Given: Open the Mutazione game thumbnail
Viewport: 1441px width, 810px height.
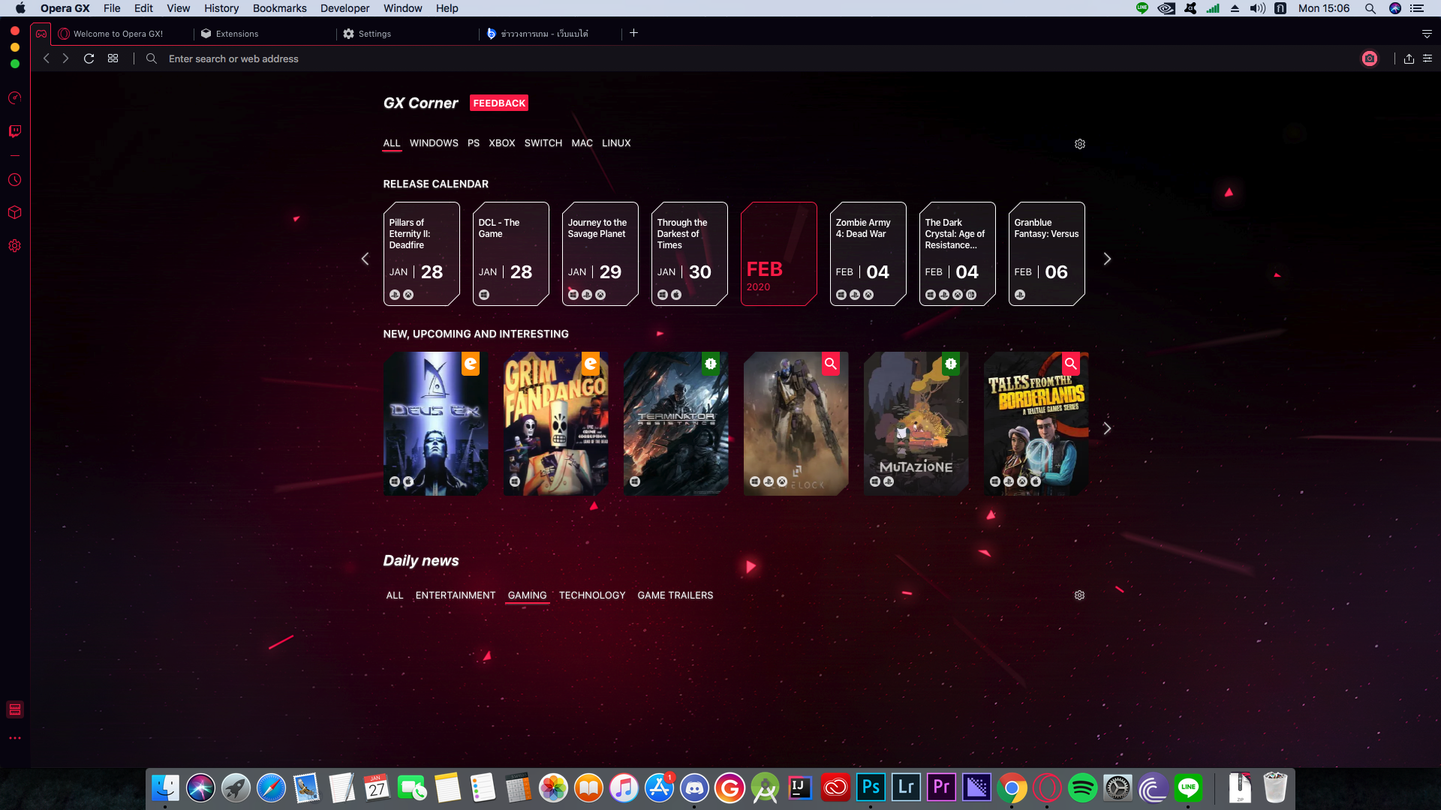Looking at the screenshot, I should pyautogui.click(x=916, y=424).
